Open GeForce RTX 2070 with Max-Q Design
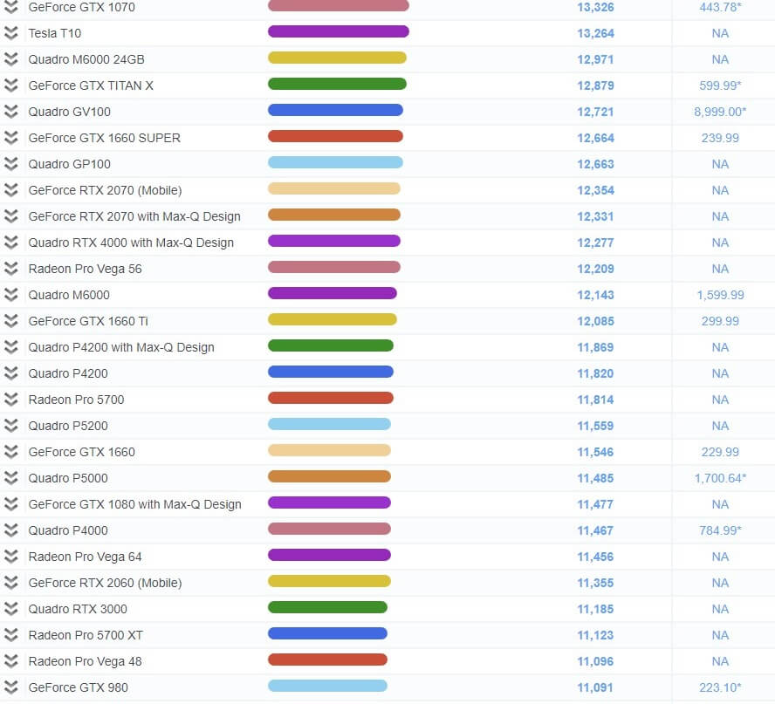This screenshot has height=704, width=775. 134,216
